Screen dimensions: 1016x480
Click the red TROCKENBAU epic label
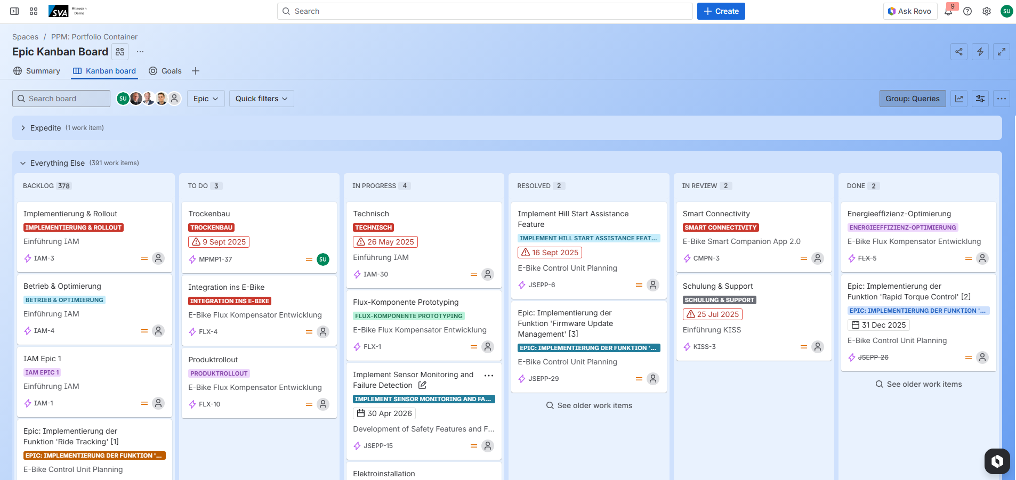[x=211, y=227]
